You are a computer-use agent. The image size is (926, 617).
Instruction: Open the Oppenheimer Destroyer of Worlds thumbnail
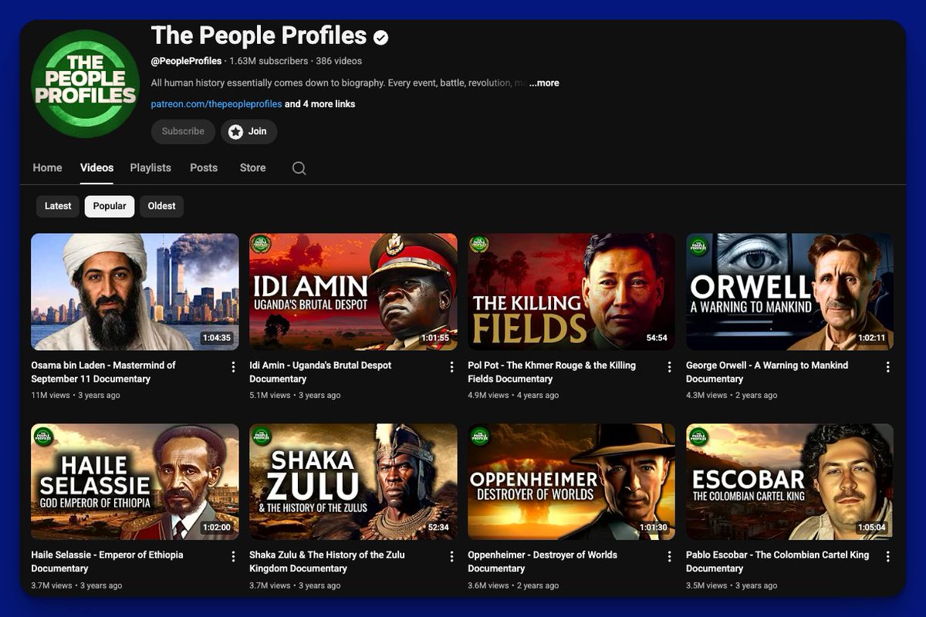[x=571, y=481]
